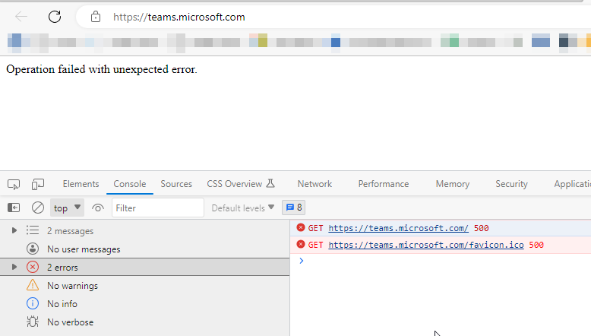Click the 500 status of favicon.ico
This screenshot has height=336, width=591.
(x=536, y=245)
